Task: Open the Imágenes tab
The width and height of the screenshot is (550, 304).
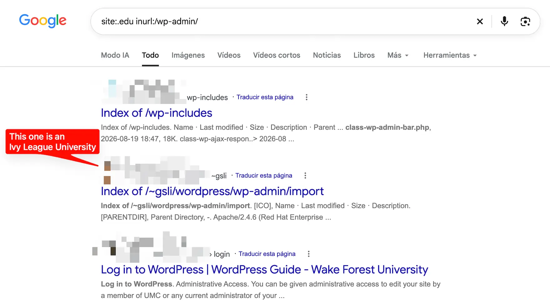Action: point(188,55)
